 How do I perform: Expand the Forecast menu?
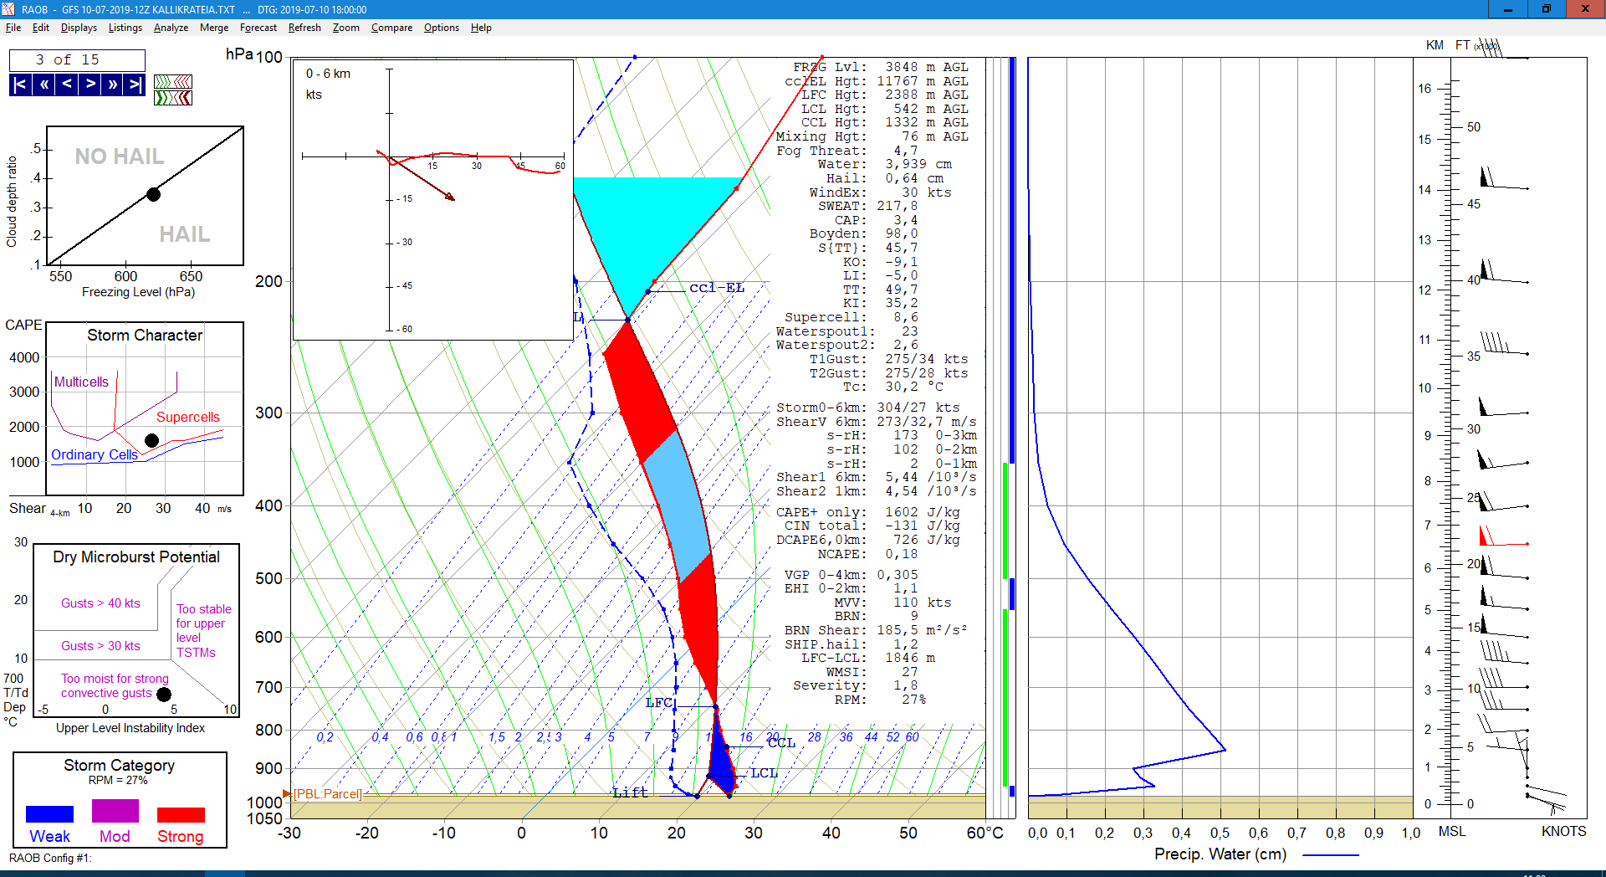pyautogui.click(x=258, y=28)
